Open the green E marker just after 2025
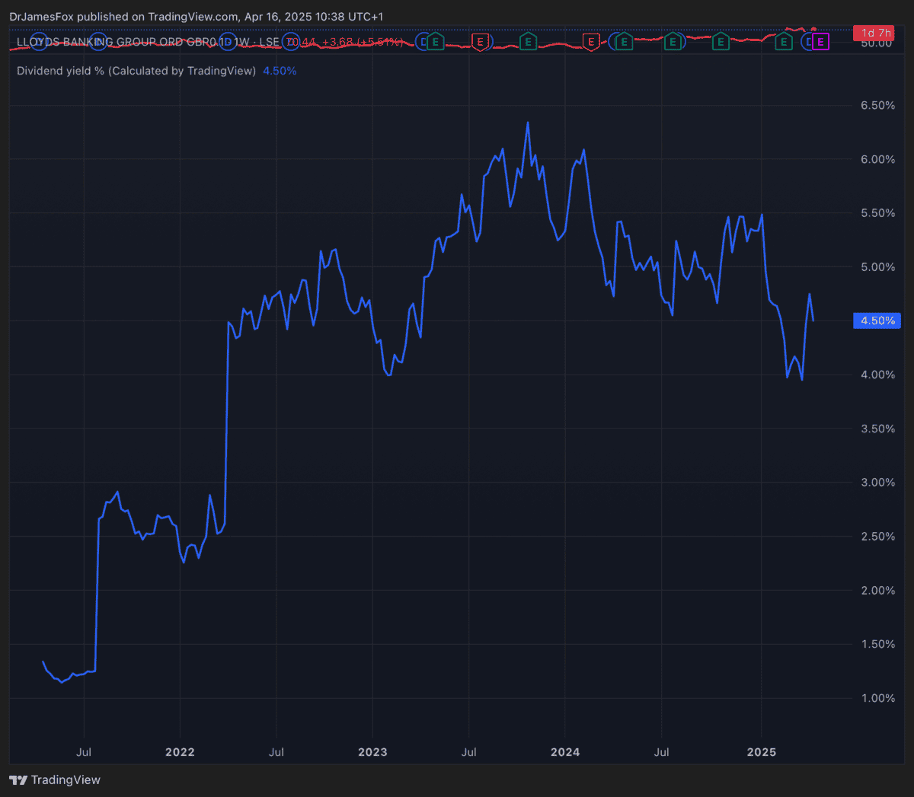The height and width of the screenshot is (797, 914). [784, 42]
